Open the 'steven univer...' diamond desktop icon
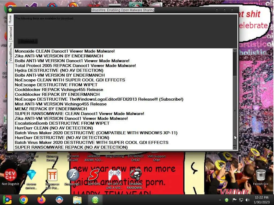The height and width of the screenshot is (205, 274). 31,179
